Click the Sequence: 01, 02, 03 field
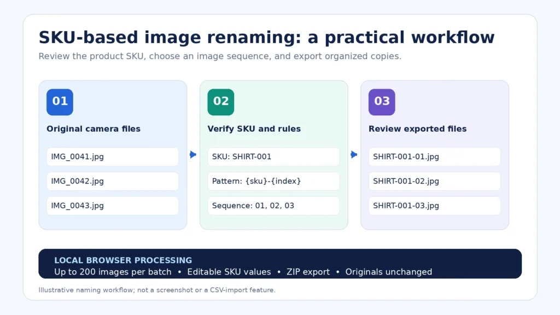 (x=273, y=206)
